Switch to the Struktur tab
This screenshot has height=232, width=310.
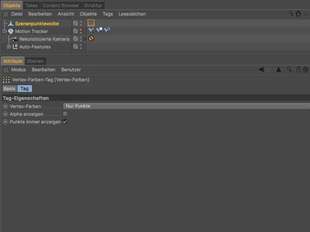pos(93,5)
